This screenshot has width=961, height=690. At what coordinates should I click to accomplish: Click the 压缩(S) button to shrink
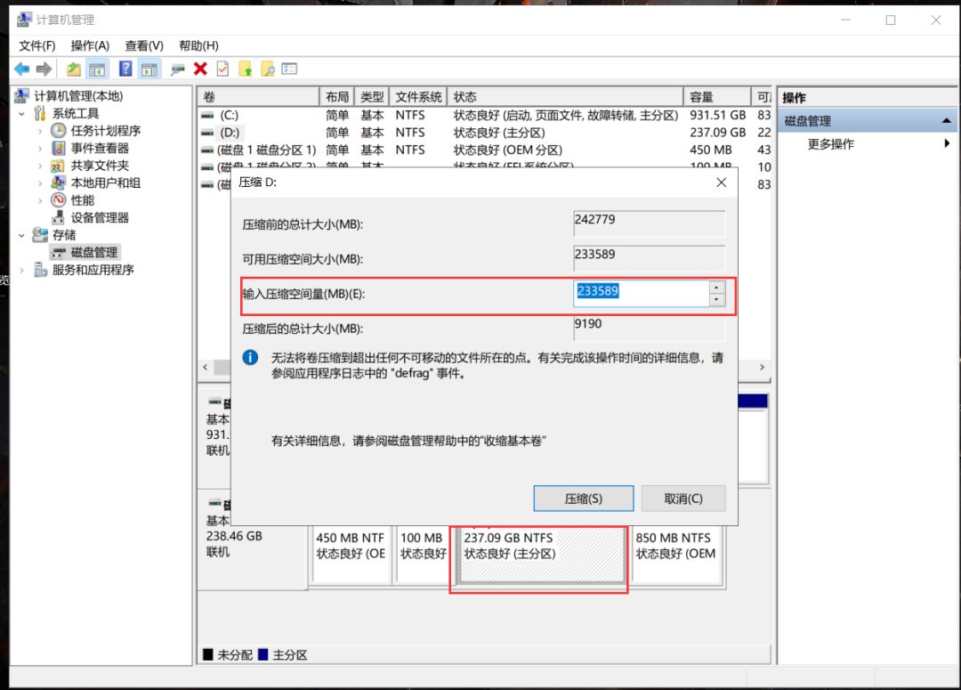pyautogui.click(x=583, y=498)
